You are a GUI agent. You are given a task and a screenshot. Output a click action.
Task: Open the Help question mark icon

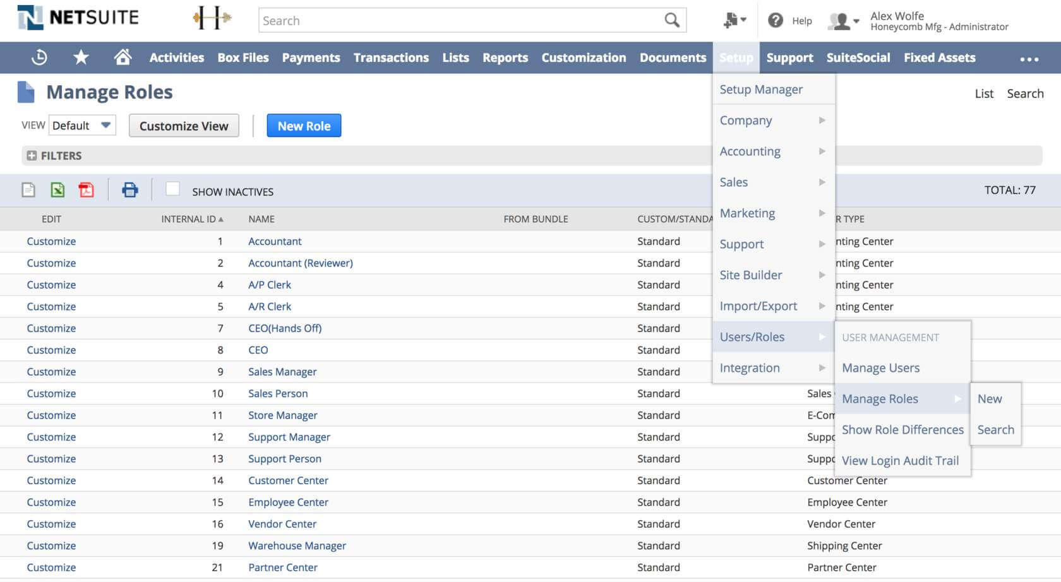click(775, 21)
